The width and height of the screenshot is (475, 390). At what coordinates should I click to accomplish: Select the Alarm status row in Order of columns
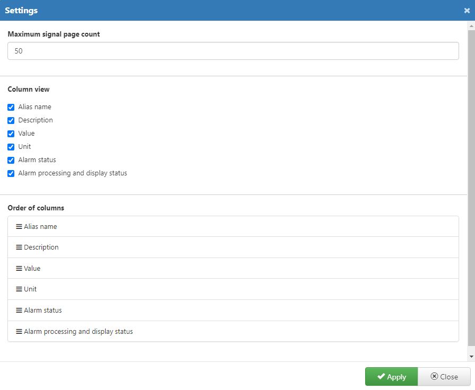[233, 310]
